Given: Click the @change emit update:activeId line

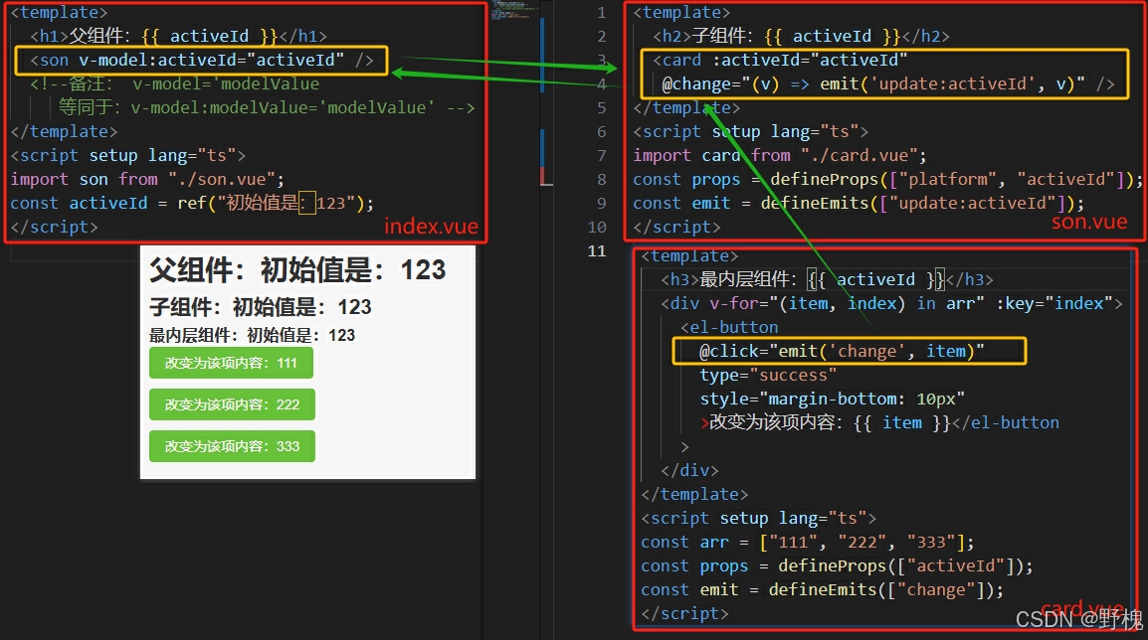Looking at the screenshot, I should 888,84.
